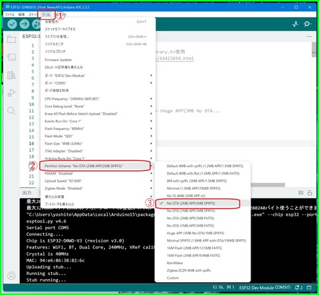The height and width of the screenshot is (295, 319).
Task: Choose JTAG Adapter Disabled entry
Action: click(x=98, y=151)
